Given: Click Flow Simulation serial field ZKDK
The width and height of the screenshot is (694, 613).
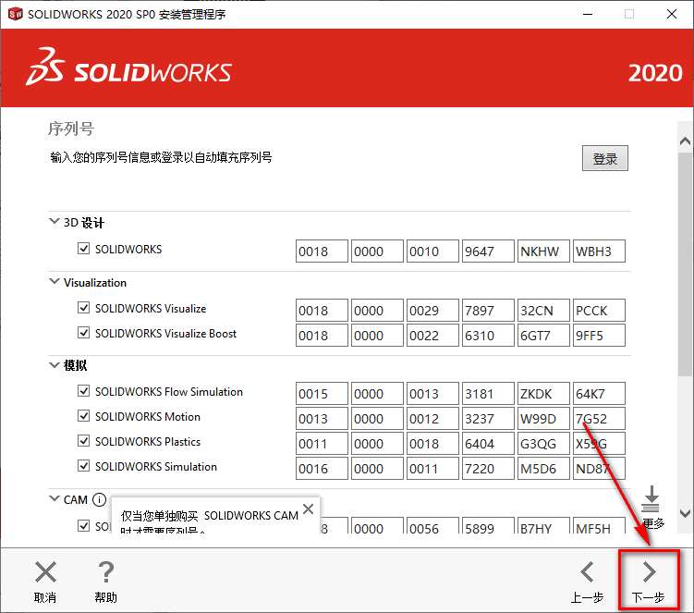Looking at the screenshot, I should (x=543, y=393).
